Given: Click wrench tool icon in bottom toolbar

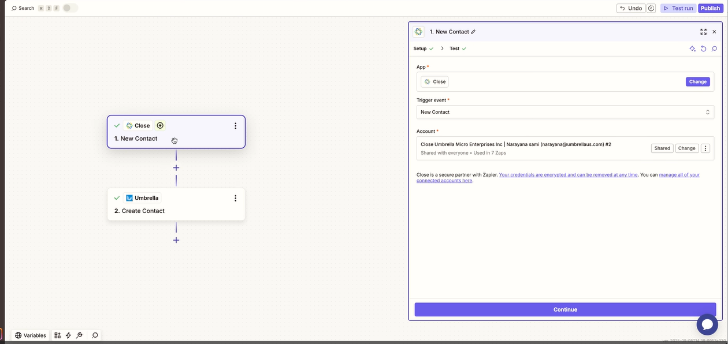Looking at the screenshot, I should coord(79,335).
